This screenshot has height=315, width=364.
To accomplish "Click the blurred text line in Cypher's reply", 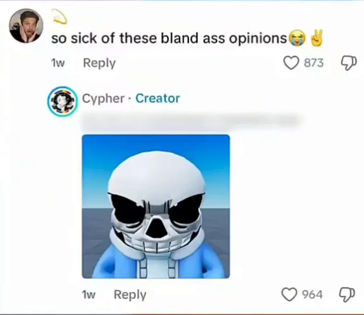I will click(192, 121).
